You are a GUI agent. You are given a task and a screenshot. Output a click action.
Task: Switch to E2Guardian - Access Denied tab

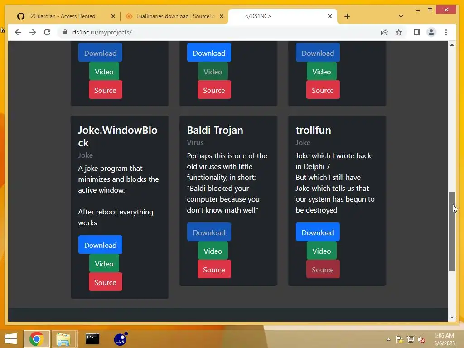click(x=62, y=16)
